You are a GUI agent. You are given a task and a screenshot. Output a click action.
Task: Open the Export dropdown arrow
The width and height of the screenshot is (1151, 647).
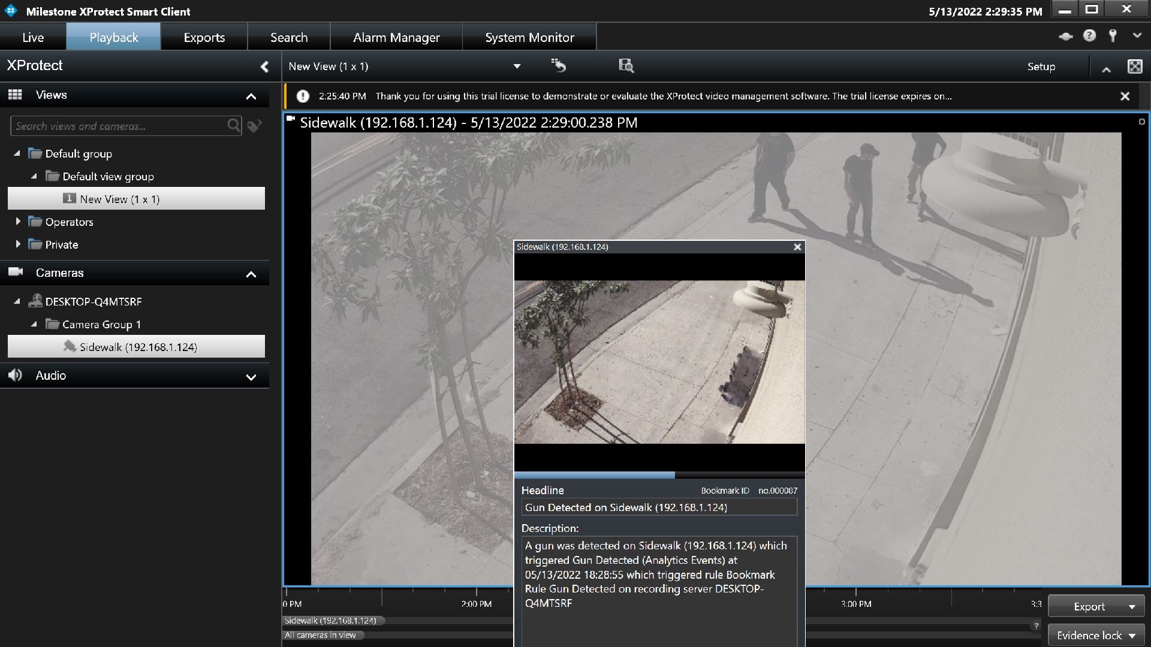[1132, 607]
